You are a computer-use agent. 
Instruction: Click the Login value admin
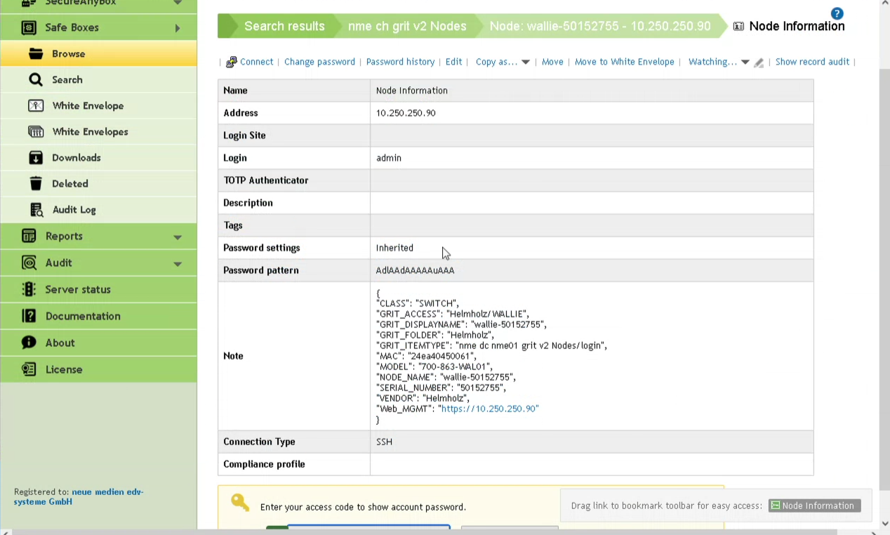389,158
